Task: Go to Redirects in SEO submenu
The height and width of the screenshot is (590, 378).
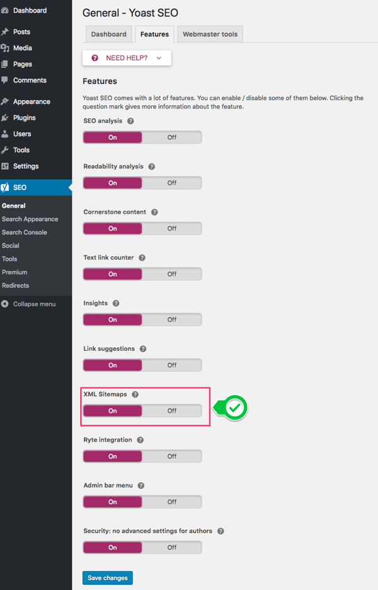Action: click(x=15, y=285)
